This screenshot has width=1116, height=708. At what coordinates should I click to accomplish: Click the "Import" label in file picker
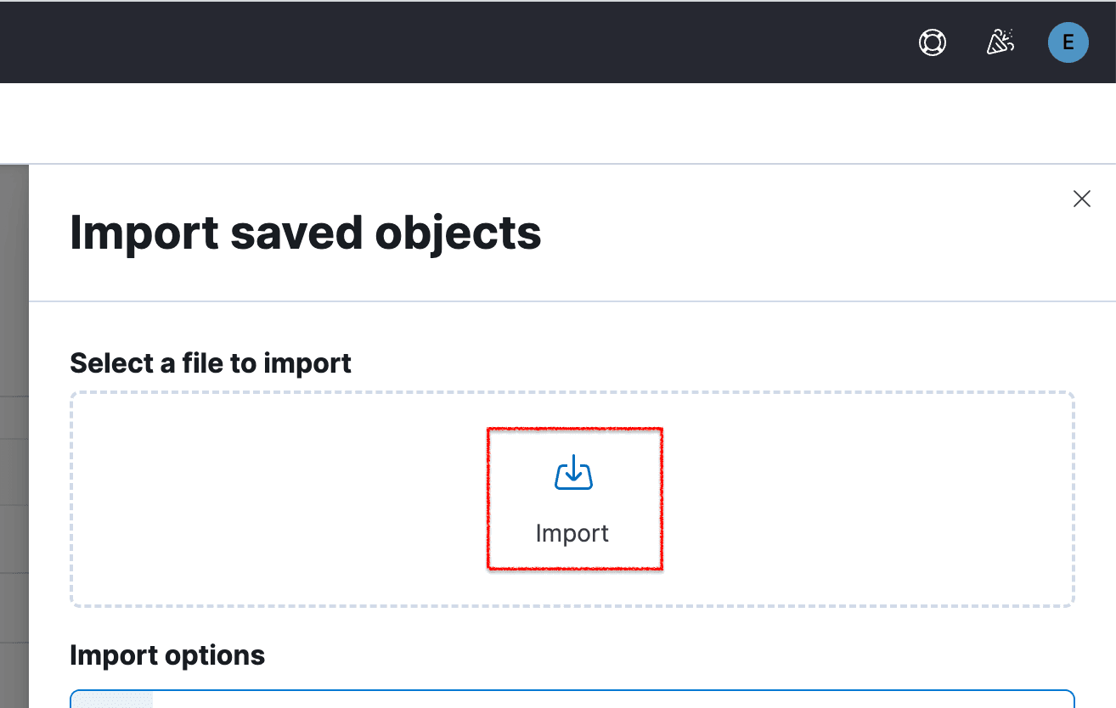tap(572, 533)
